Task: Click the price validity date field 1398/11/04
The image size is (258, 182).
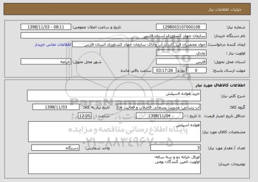Action: coord(159,116)
